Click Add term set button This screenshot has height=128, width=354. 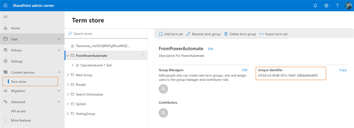(171, 34)
